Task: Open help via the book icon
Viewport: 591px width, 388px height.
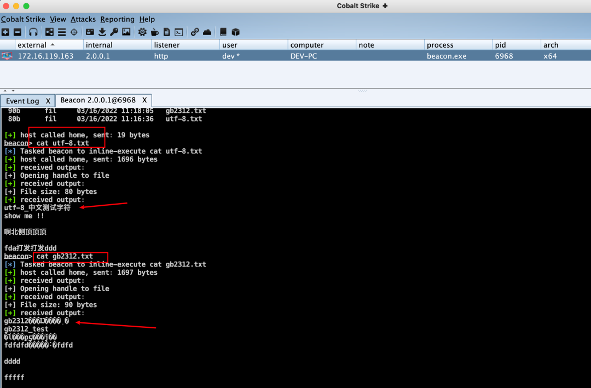Action: [x=223, y=32]
